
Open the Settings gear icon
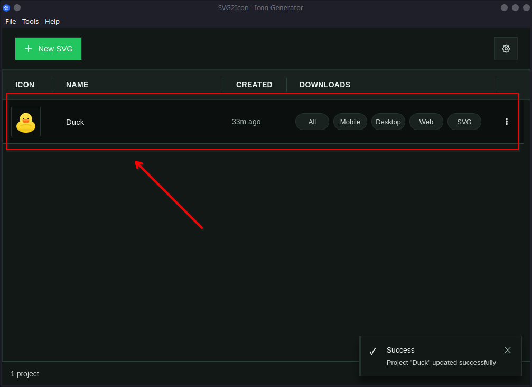(506, 48)
